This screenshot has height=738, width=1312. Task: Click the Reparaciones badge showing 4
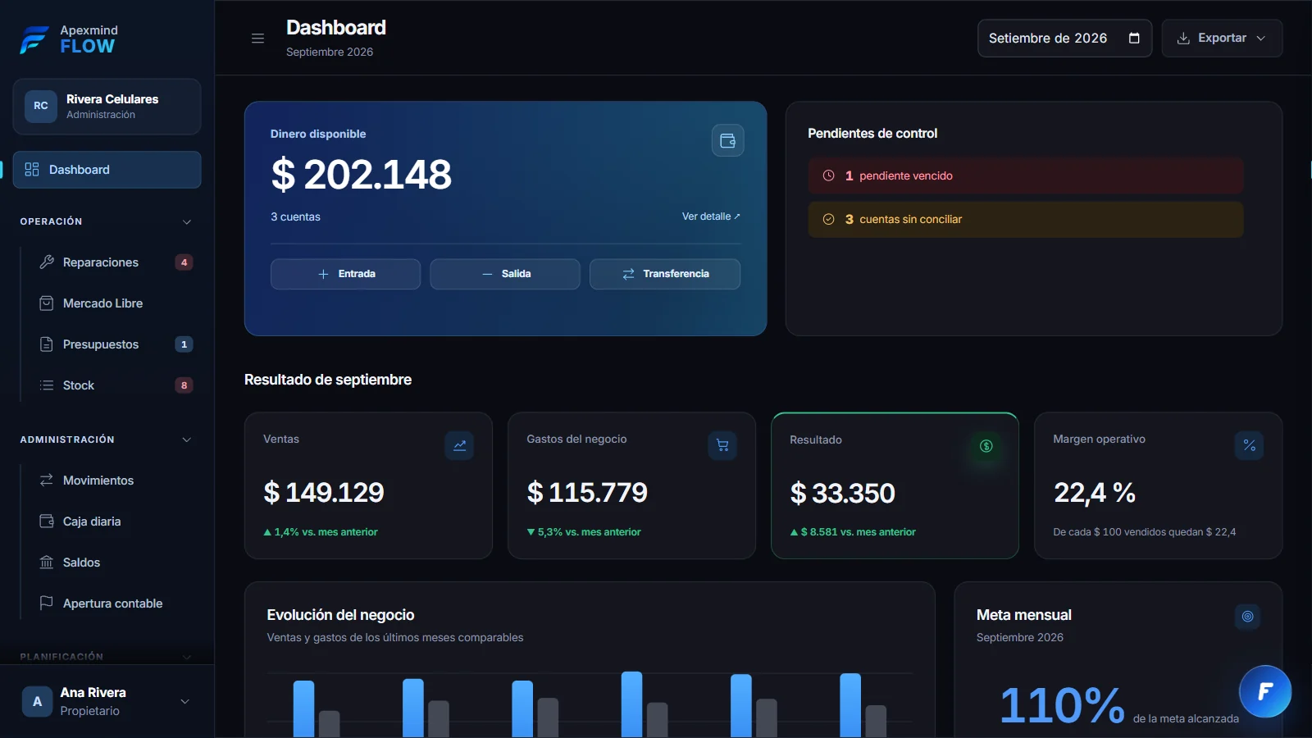point(184,262)
